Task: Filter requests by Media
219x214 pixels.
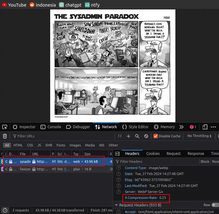Action: [x=90, y=145]
